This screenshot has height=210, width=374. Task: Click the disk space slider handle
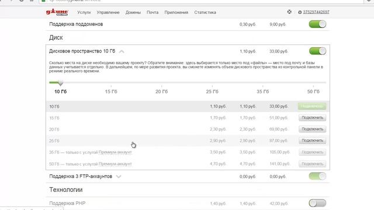[x=61, y=83]
